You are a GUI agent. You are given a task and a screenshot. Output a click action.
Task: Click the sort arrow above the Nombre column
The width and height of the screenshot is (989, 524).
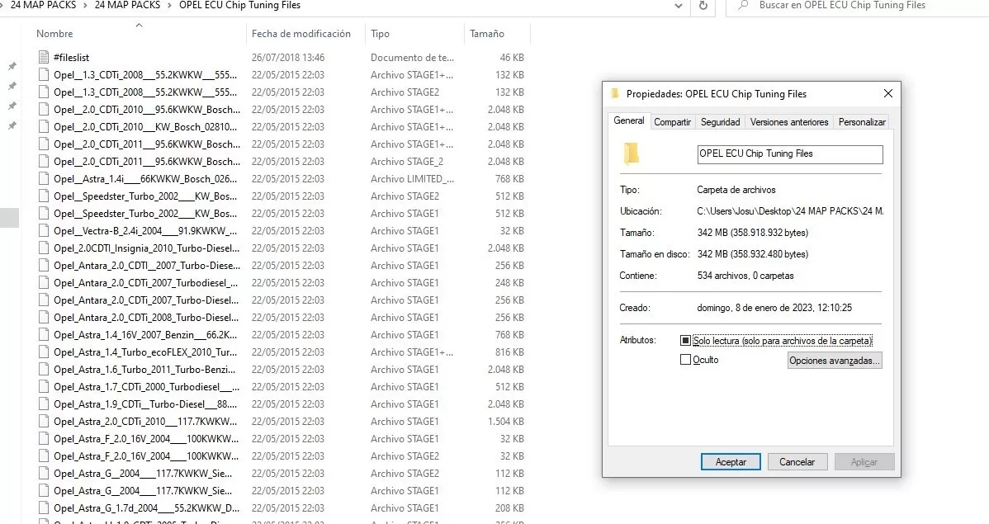pos(140,26)
